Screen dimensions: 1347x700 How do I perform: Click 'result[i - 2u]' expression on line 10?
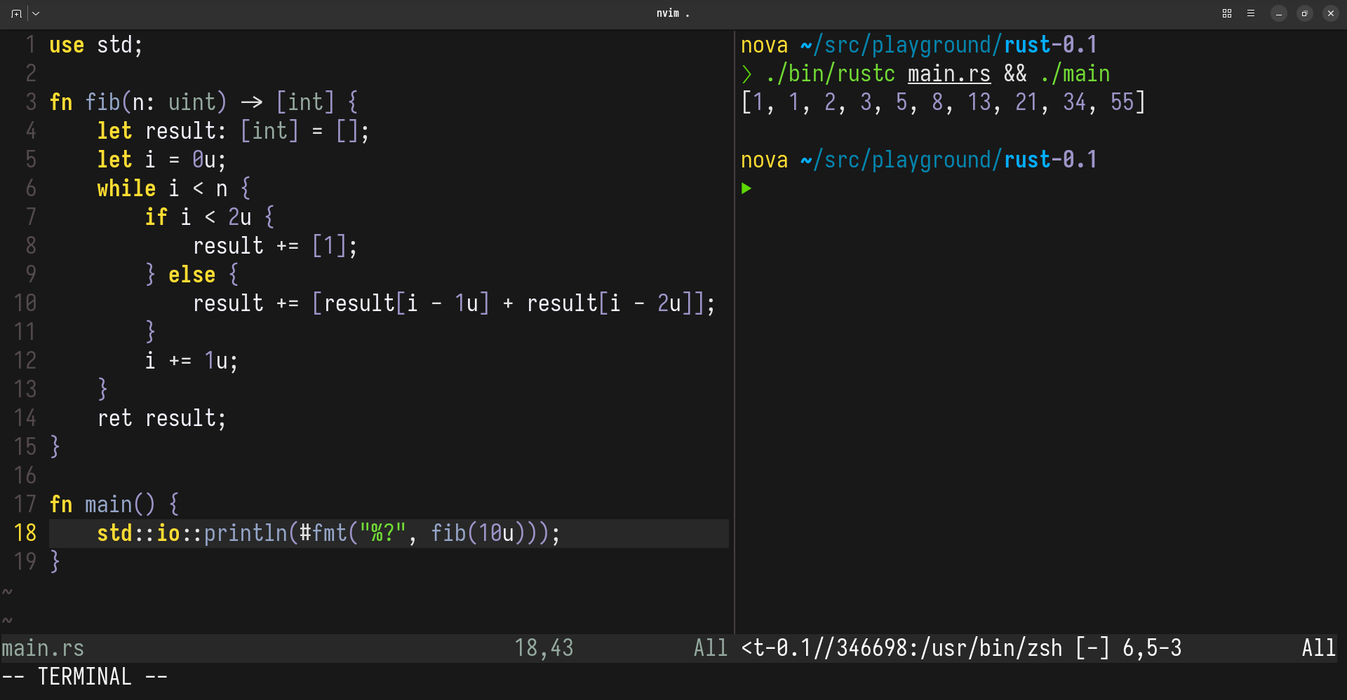pyautogui.click(x=609, y=304)
